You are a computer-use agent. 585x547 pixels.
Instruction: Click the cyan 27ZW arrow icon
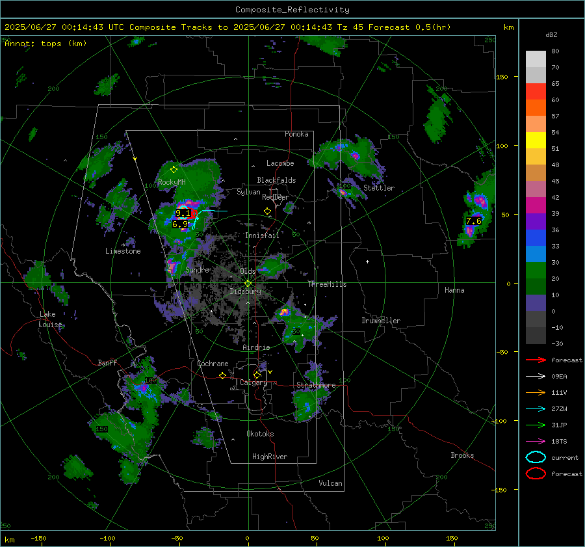click(x=536, y=409)
